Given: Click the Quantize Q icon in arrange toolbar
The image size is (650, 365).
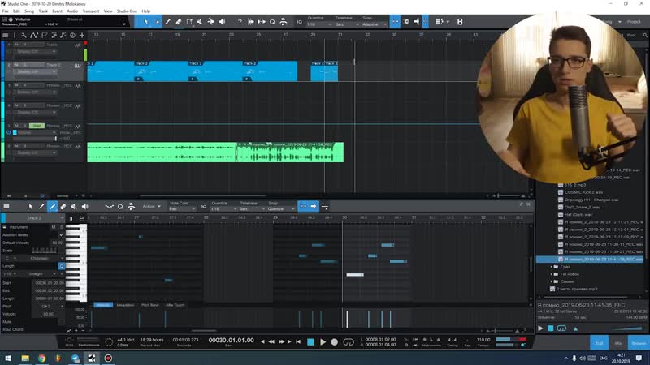Looking at the screenshot, I should pos(272,22).
